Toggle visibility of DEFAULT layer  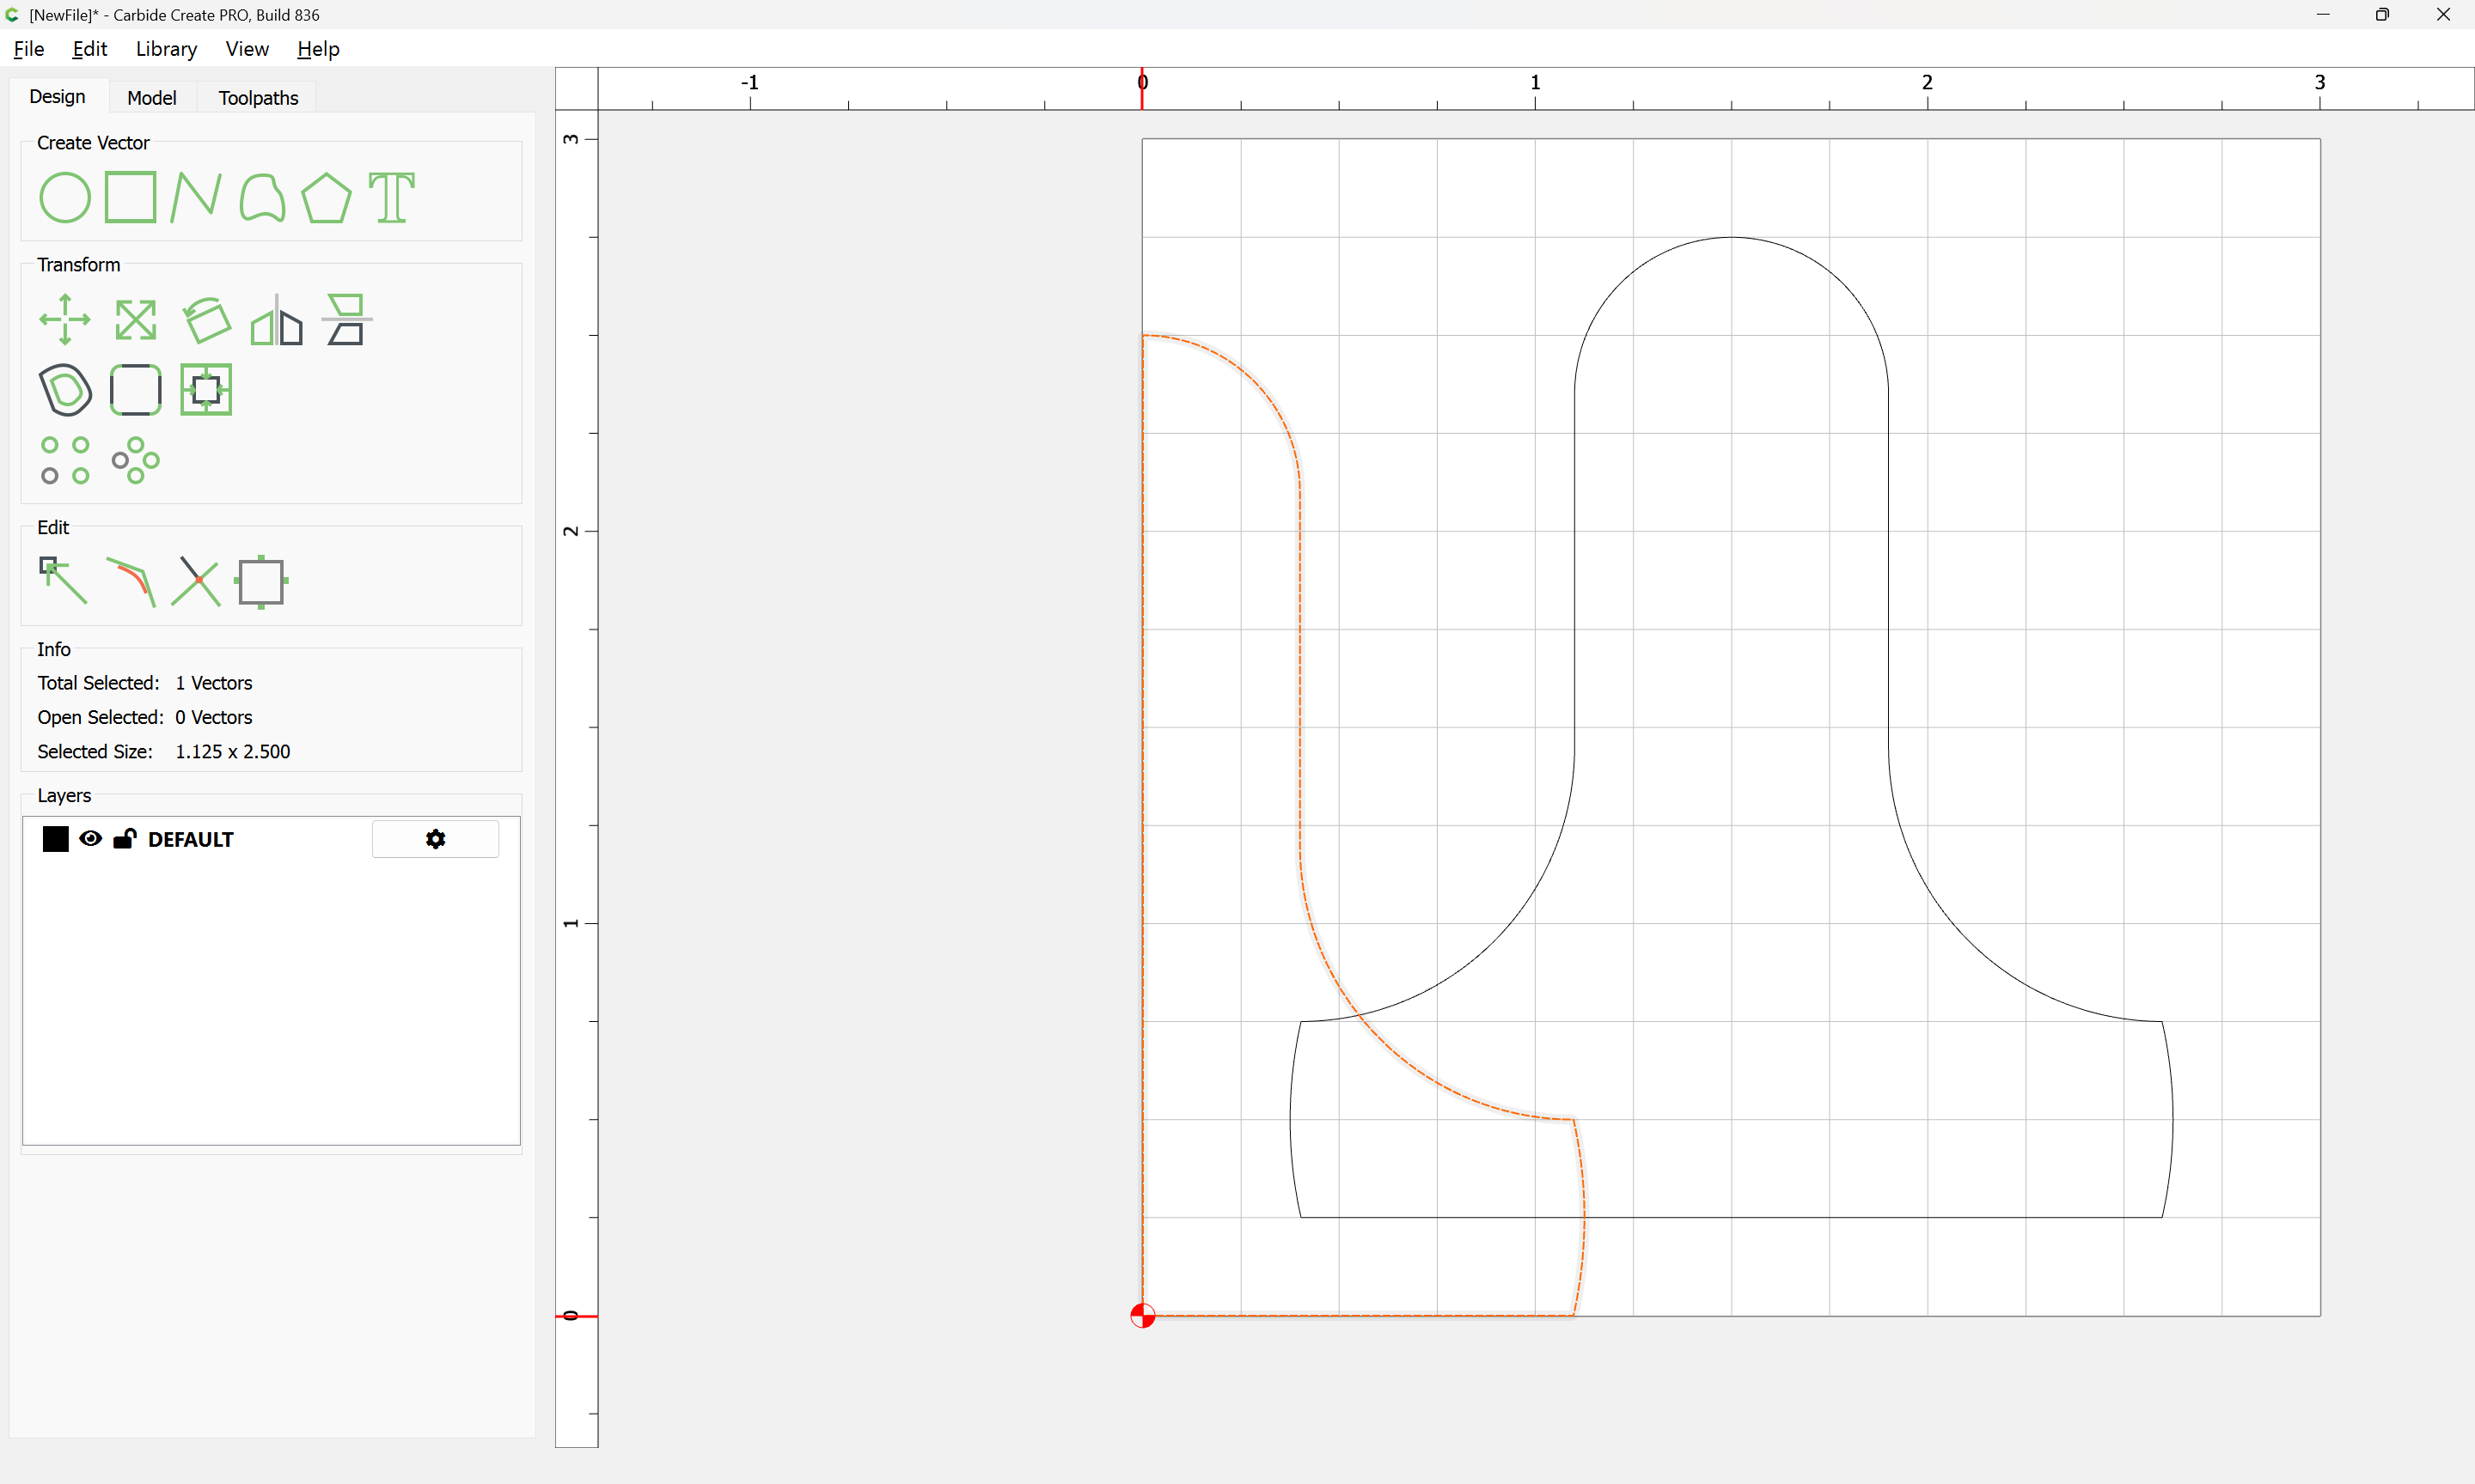pyautogui.click(x=90, y=839)
